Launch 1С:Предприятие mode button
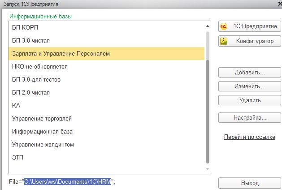 pyautogui.click(x=249, y=26)
